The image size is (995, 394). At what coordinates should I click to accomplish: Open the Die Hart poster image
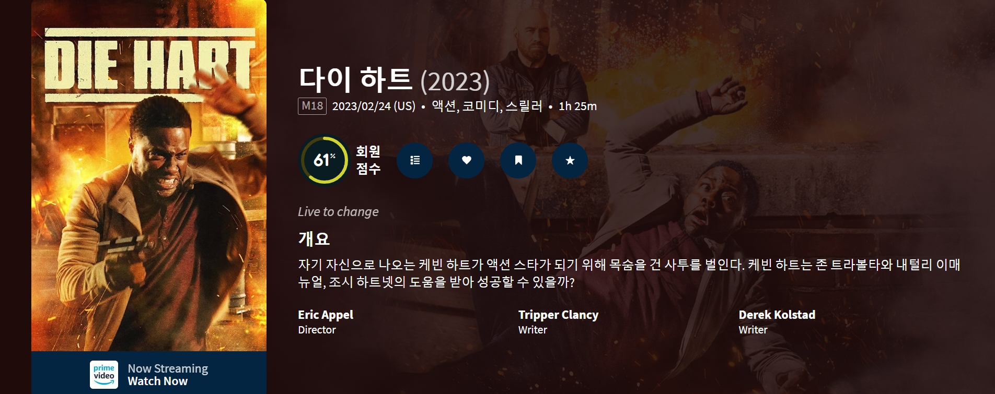tap(149, 175)
